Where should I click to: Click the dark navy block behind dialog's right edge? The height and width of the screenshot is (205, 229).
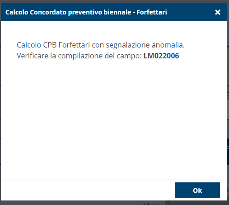[x=228, y=152]
